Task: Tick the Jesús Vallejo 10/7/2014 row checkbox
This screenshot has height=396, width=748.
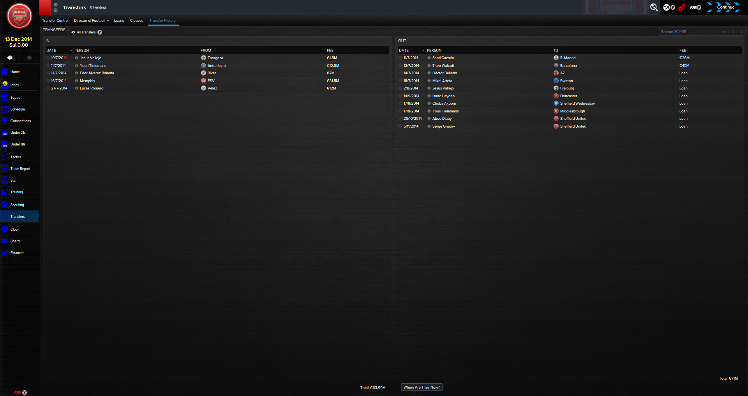Action: coord(48,58)
